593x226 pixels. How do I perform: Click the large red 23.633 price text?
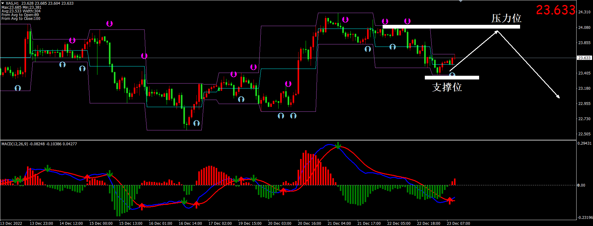(555, 10)
